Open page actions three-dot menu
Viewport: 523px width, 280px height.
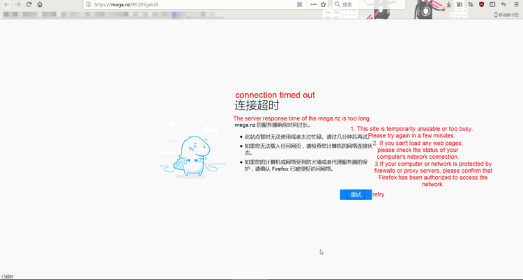314,4
